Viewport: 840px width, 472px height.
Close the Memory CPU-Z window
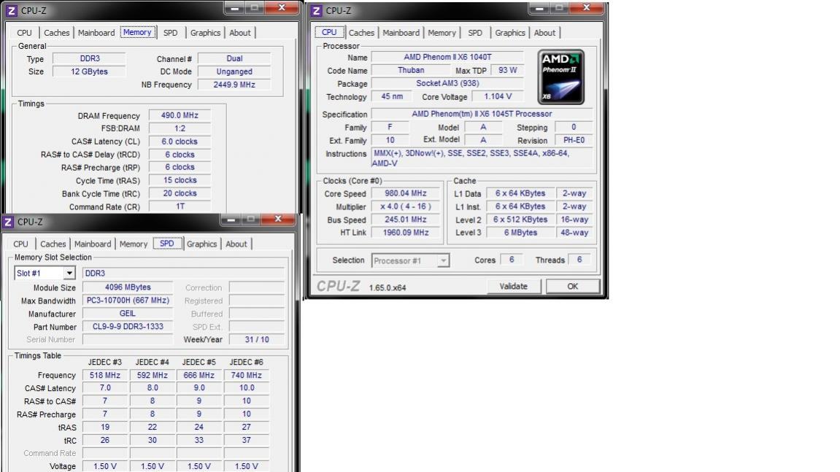(x=281, y=7)
